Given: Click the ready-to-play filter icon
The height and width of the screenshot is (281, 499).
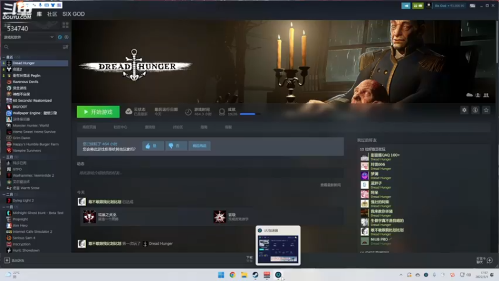Looking at the screenshot, I should [x=66, y=37].
